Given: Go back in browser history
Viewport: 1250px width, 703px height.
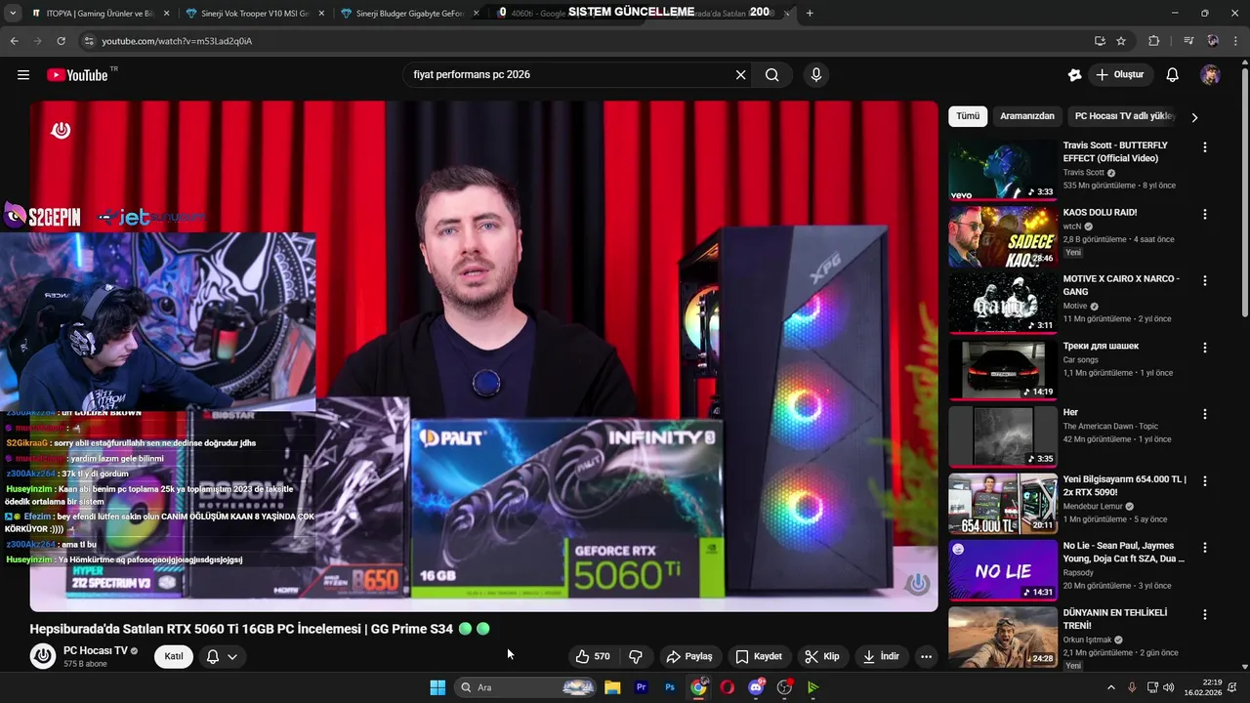Looking at the screenshot, I should click(x=14, y=41).
